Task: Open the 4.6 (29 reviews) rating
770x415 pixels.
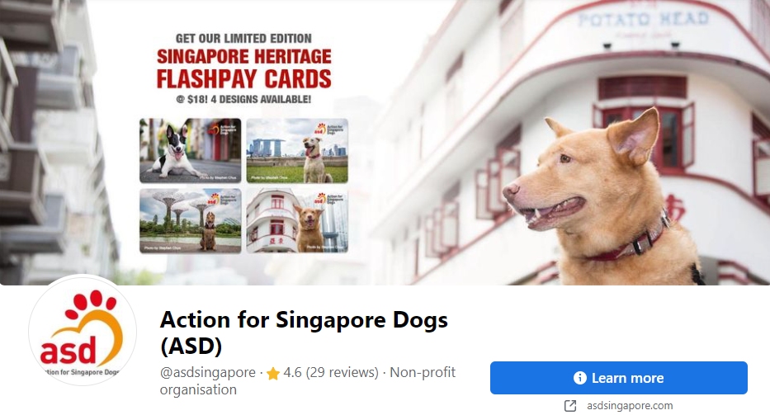Action: 331,372
